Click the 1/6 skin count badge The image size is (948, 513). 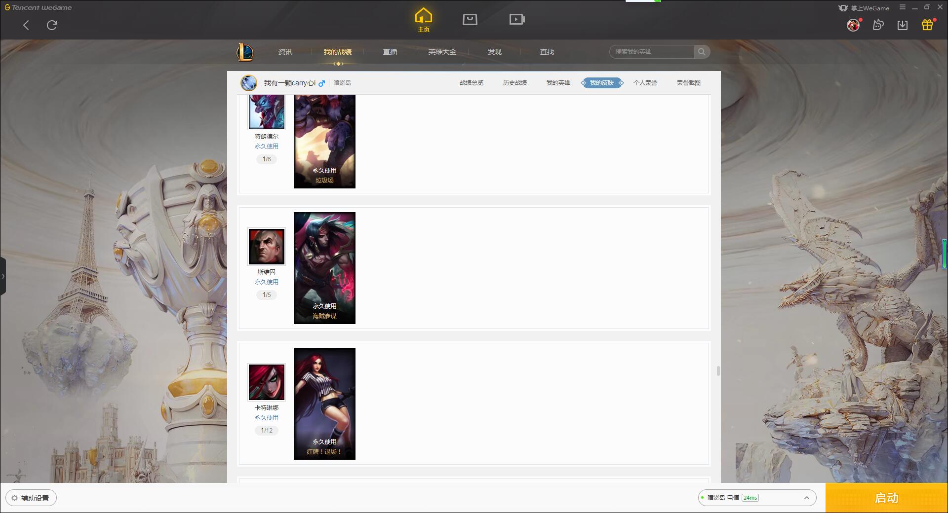(x=267, y=159)
